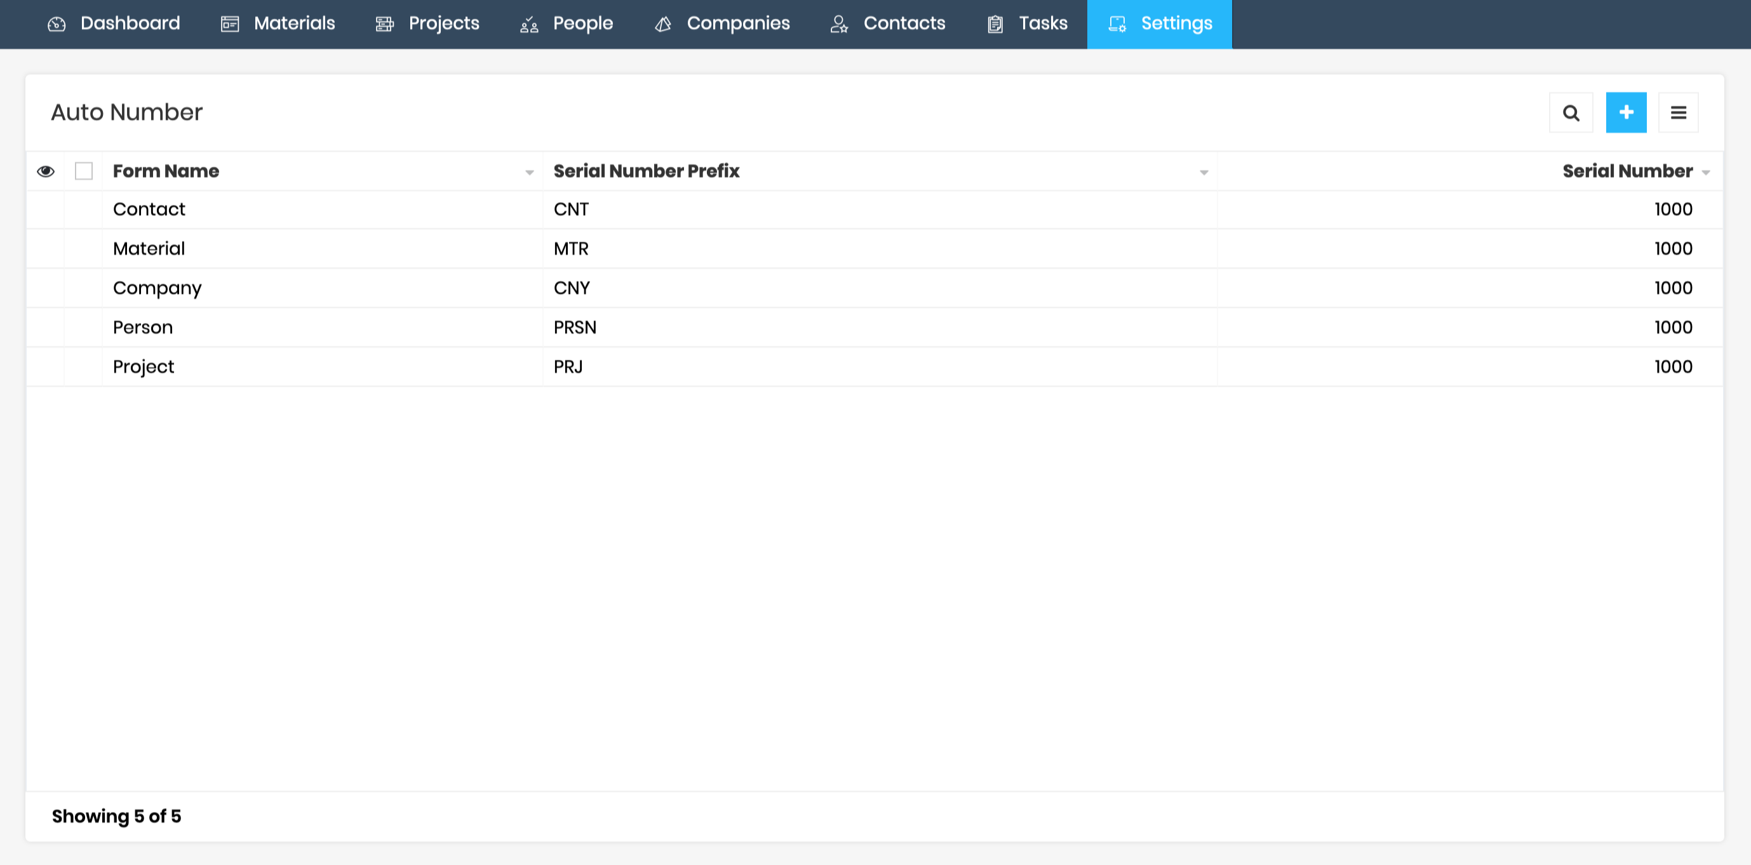This screenshot has width=1751, height=865.
Task: Sort by Serial Number Prefix header
Action: pyautogui.click(x=647, y=171)
